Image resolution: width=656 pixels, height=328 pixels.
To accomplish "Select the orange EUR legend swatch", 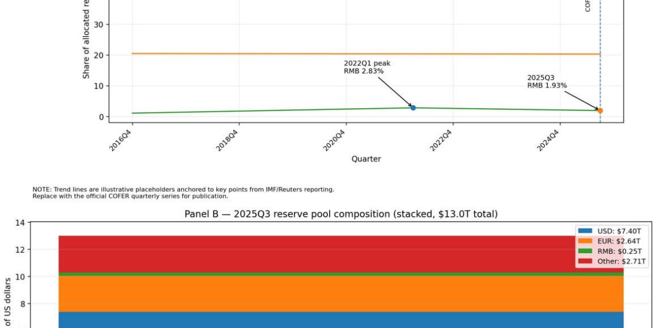I will (585, 241).
